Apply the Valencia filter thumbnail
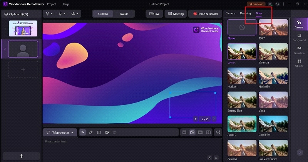Viewport: 308px width, 162px height. 273,51
